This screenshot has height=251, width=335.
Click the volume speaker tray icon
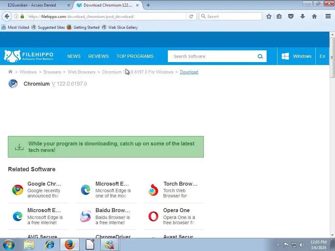click(302, 244)
